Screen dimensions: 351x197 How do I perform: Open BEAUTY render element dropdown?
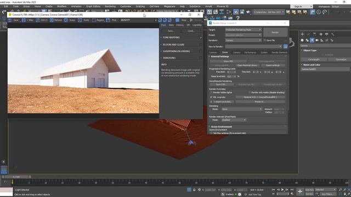click(x=138, y=20)
